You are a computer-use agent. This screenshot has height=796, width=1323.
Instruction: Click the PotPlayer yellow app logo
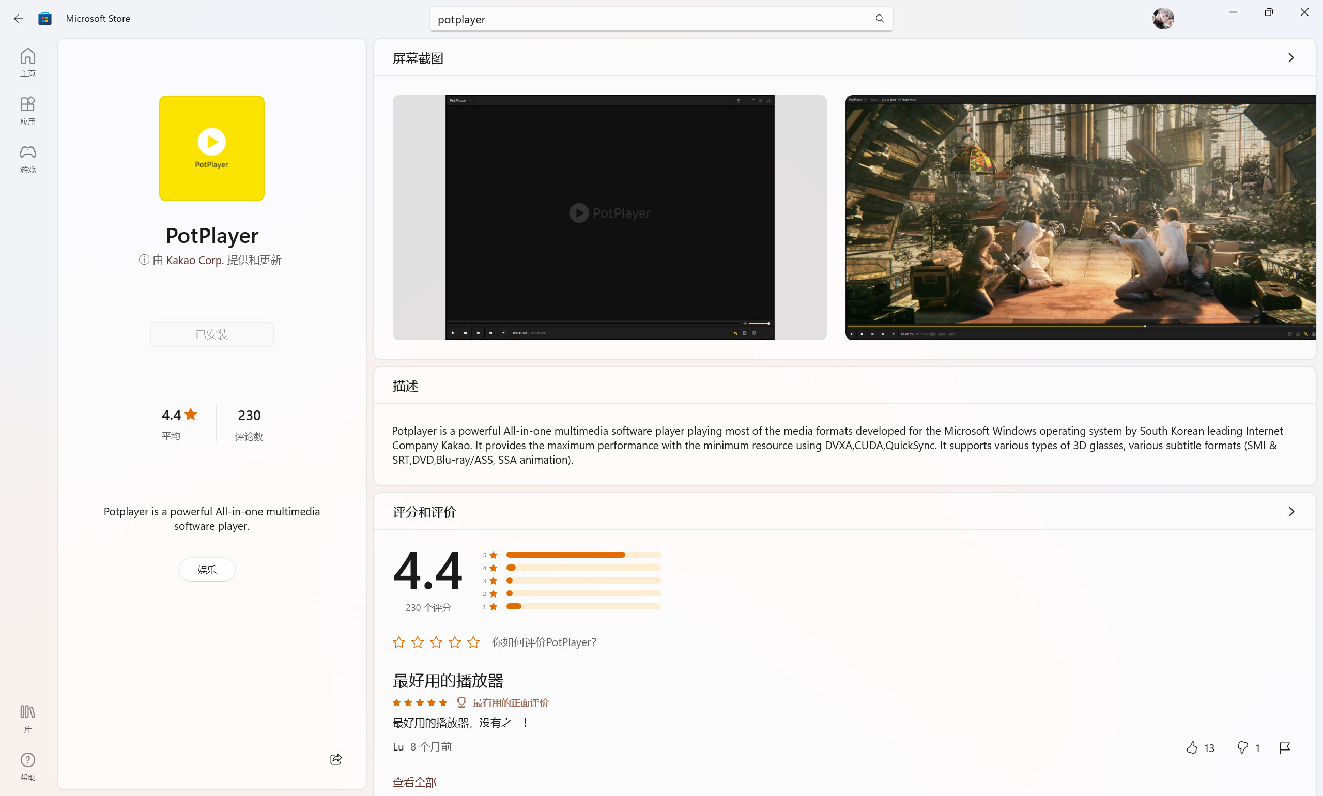tap(212, 148)
